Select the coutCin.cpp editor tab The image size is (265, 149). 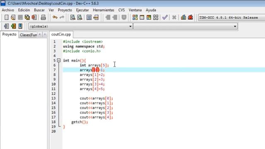point(61,34)
